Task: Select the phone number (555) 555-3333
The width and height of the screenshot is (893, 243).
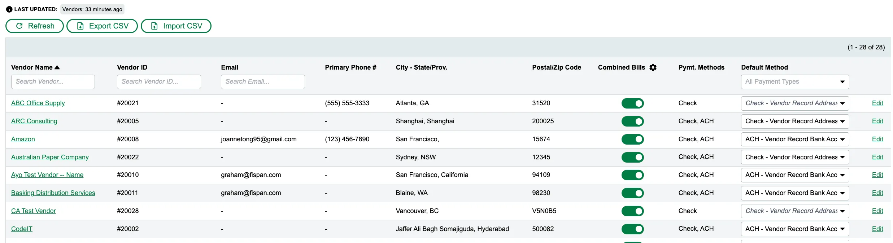Action: [x=347, y=103]
